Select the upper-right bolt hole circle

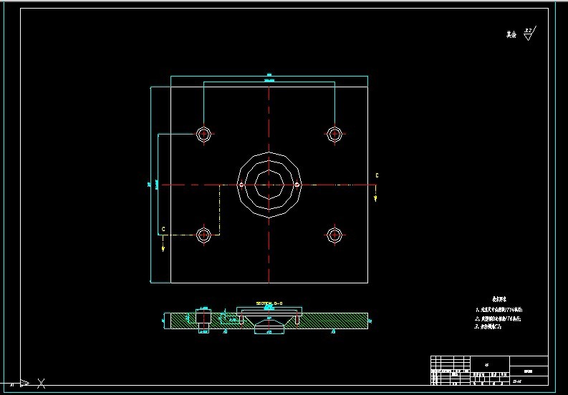click(334, 134)
